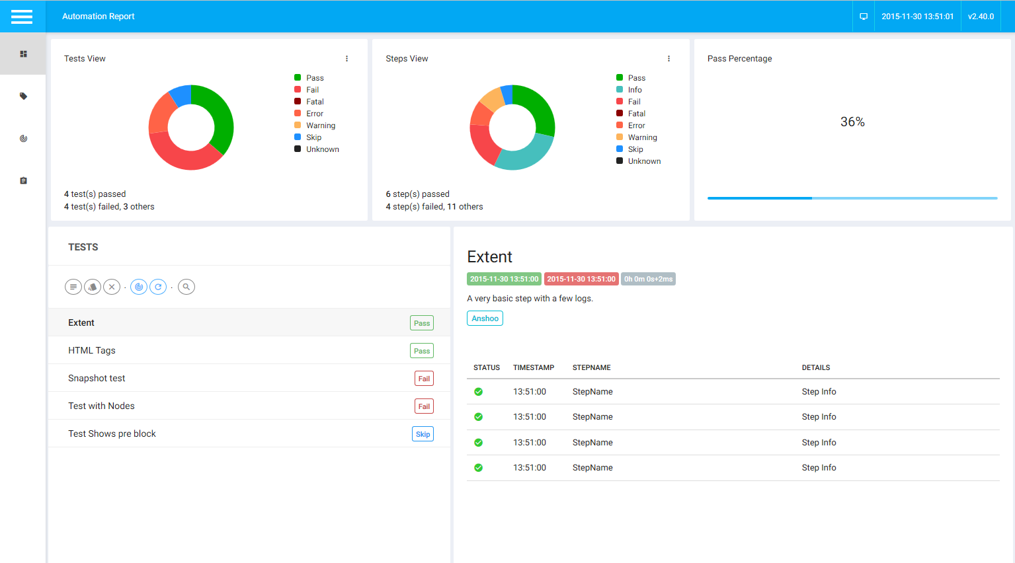Open the clipboard logs view in the sidebar

[23, 180]
